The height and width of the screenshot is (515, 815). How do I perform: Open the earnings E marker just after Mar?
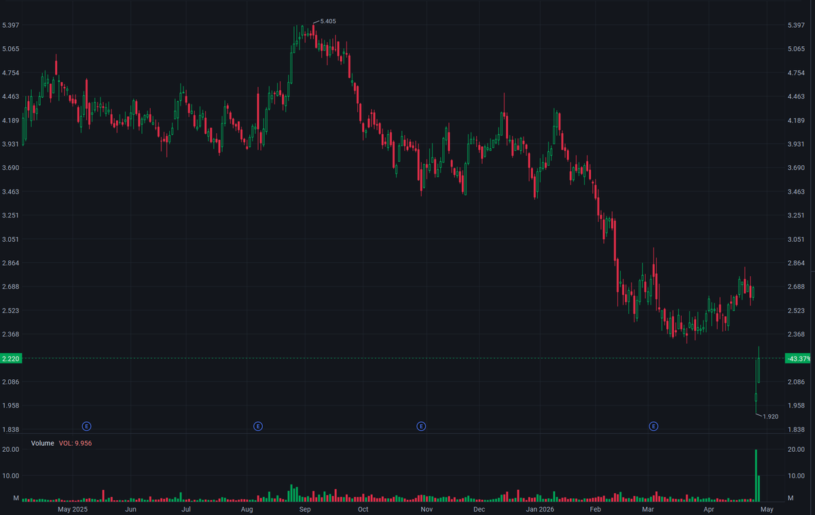pyautogui.click(x=653, y=426)
